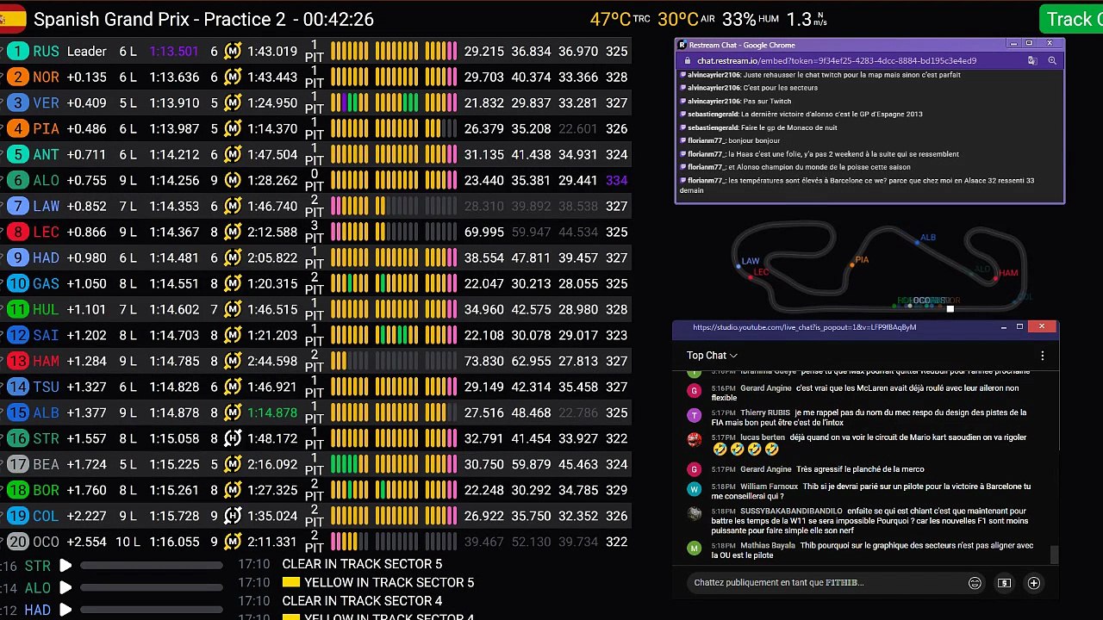Click the Track status button
The image size is (1103, 620).
[x=1071, y=20]
